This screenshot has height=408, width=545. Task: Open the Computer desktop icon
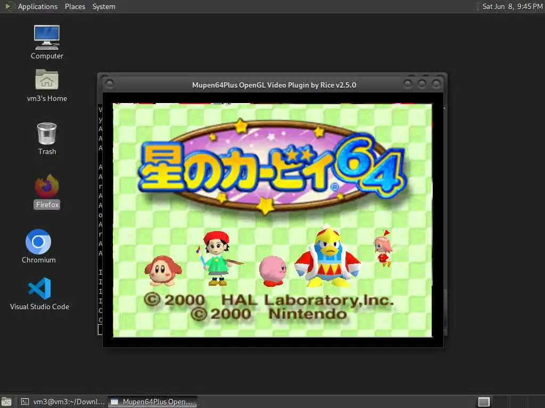point(47,42)
